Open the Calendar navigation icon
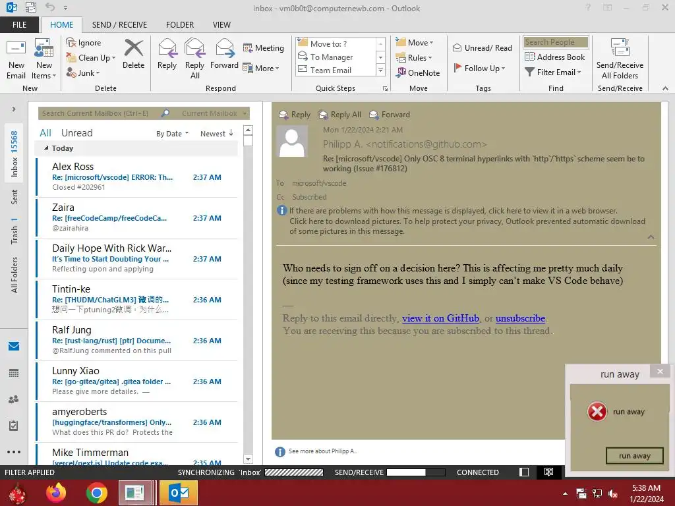Viewport: 675px width, 506px height. pos(14,373)
